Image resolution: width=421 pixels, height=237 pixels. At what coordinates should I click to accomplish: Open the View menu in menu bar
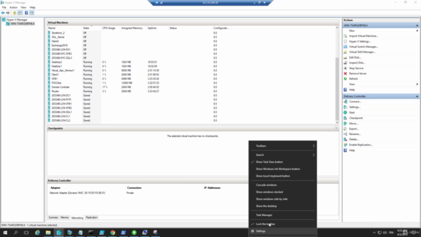(x=24, y=7)
